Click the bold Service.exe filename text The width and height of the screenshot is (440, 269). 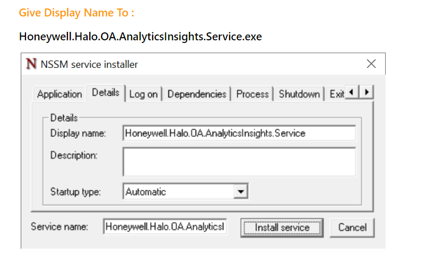click(x=140, y=37)
